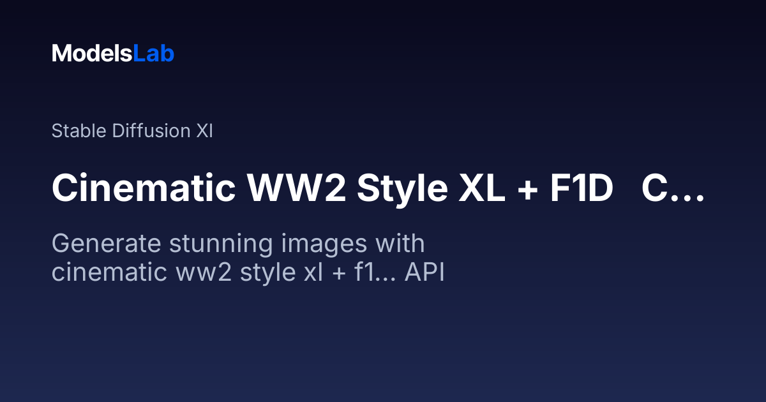The image size is (766, 402).
Task: Click the white "Models" part of logo
Action: pyautogui.click(x=93, y=54)
